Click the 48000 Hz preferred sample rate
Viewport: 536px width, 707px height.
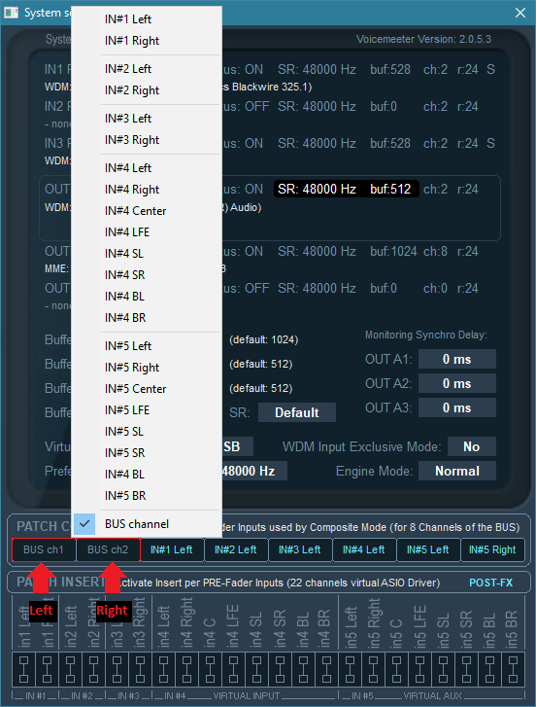click(x=254, y=472)
